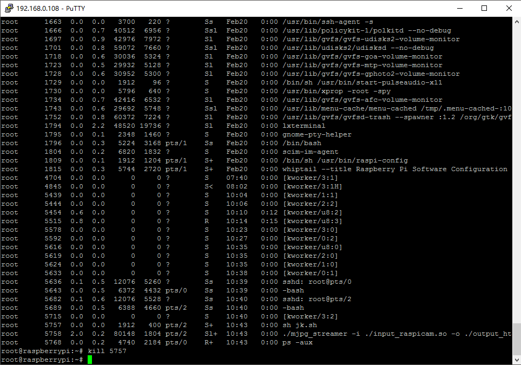Click the 'R+' state of ps -aux
The height and width of the screenshot is (365, 521).
tap(209, 342)
